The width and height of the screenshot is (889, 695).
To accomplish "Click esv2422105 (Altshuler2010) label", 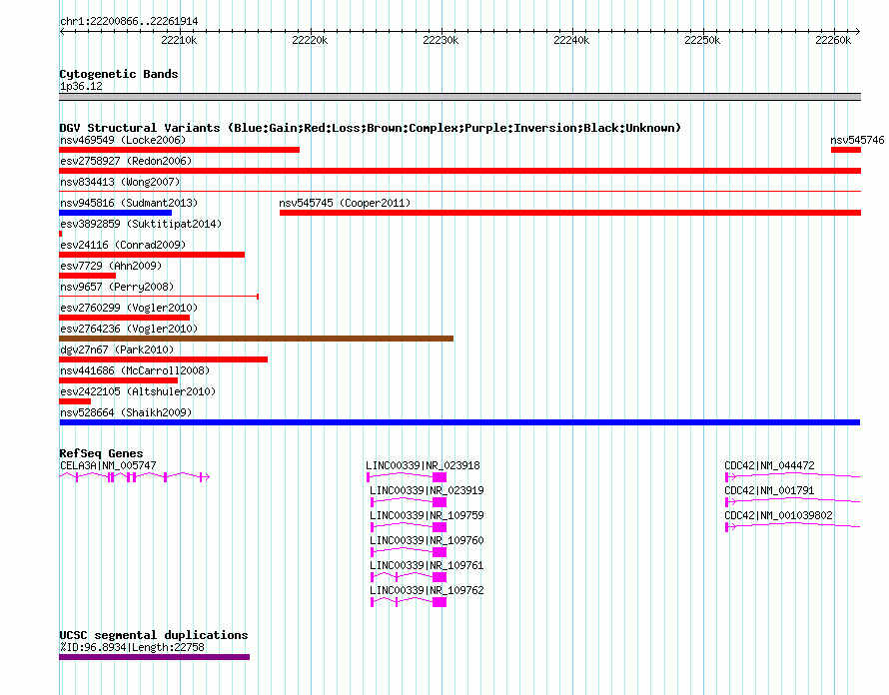I will pyautogui.click(x=138, y=391).
